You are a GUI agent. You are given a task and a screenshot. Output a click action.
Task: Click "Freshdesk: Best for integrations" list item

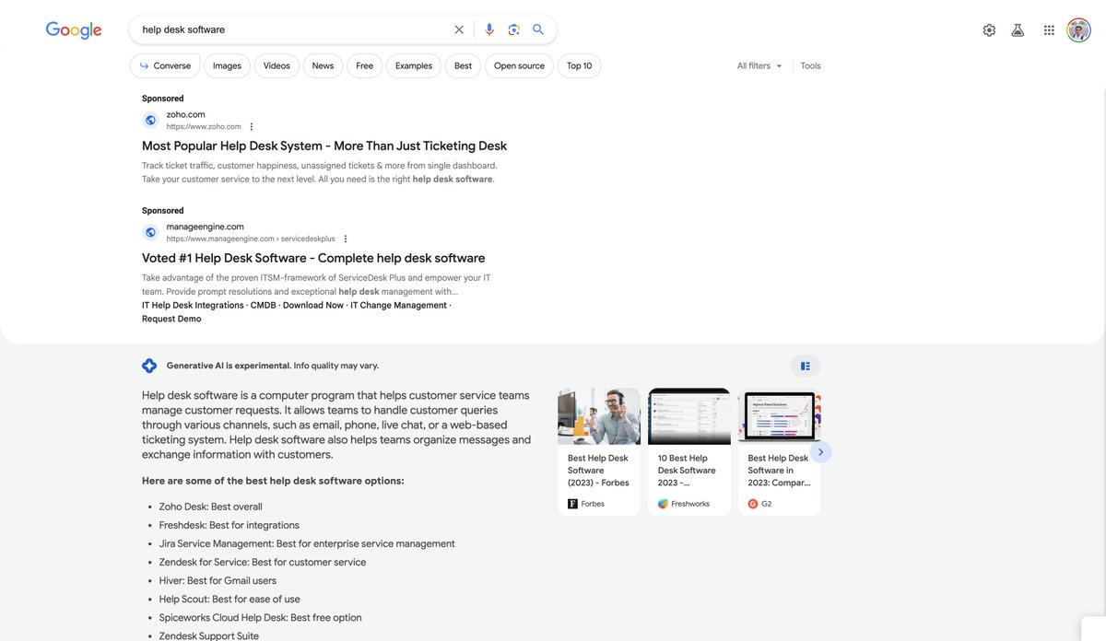[x=229, y=525]
